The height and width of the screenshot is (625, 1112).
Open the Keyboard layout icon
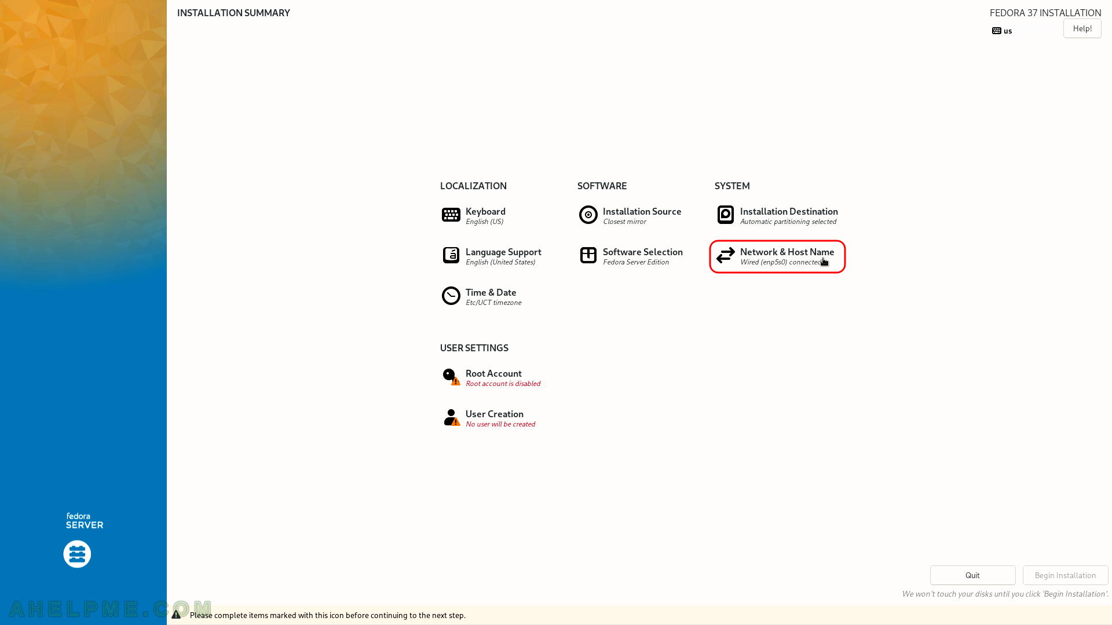(x=451, y=215)
